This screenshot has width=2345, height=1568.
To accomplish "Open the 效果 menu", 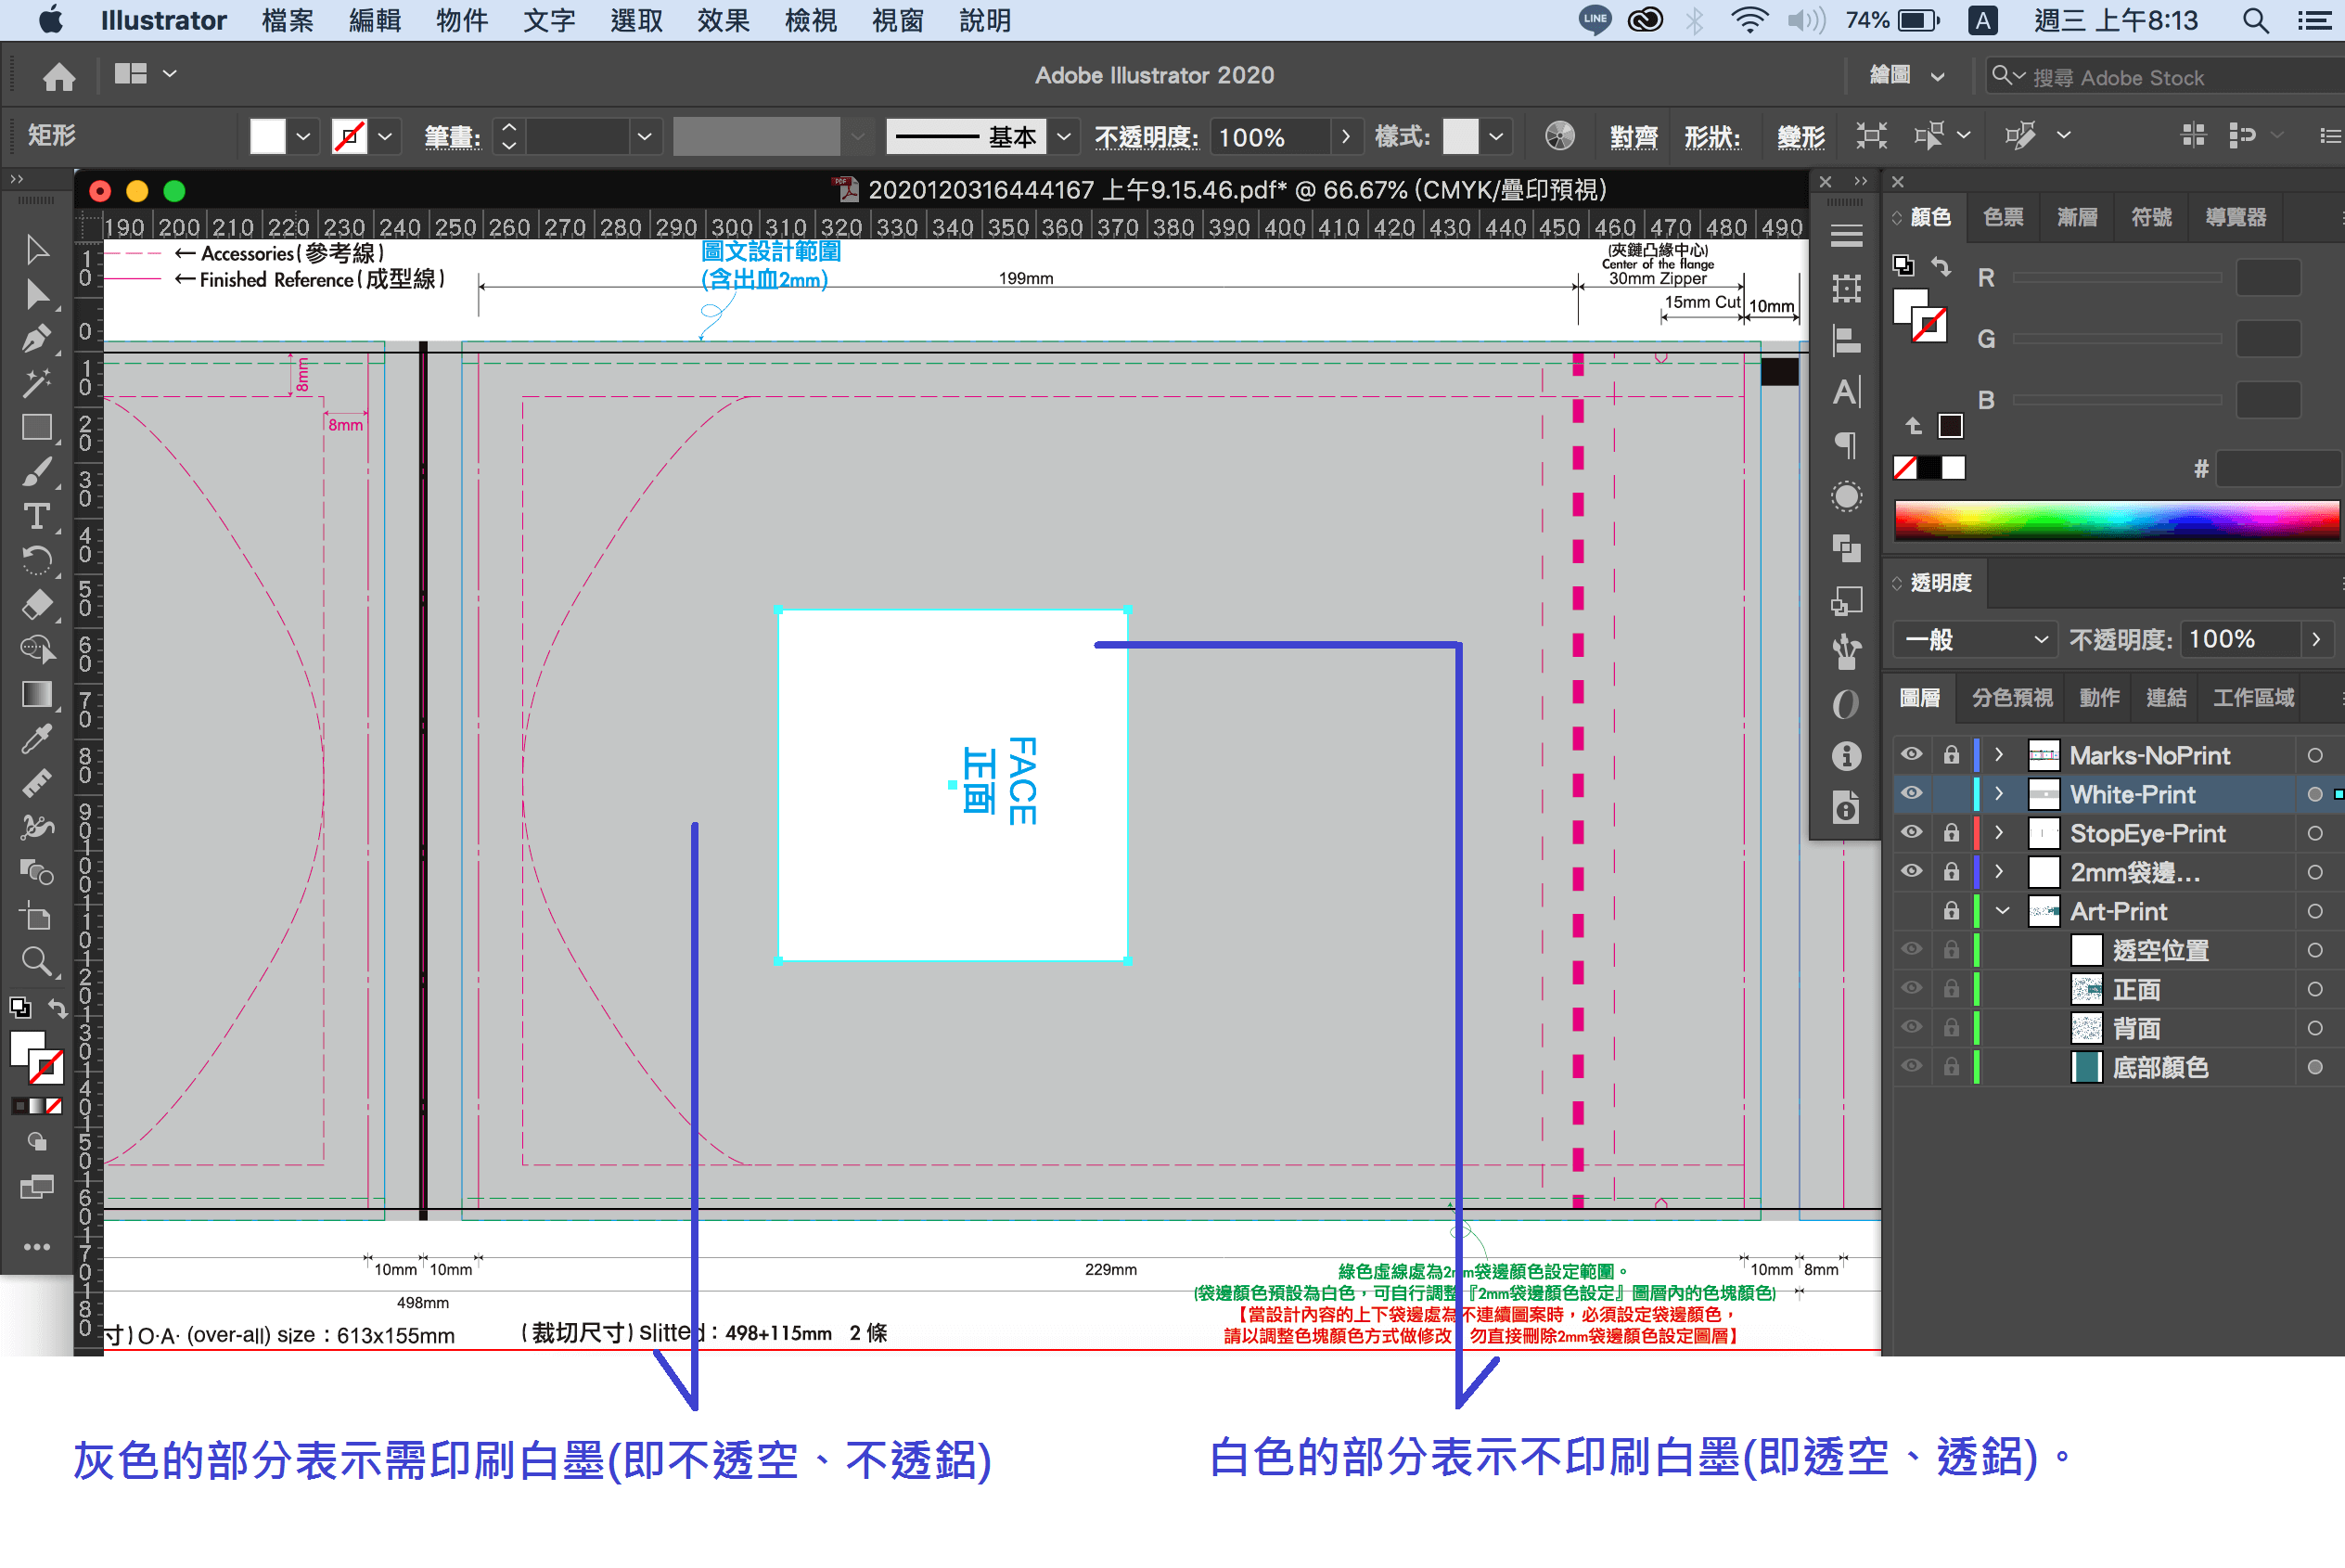I will click(723, 20).
